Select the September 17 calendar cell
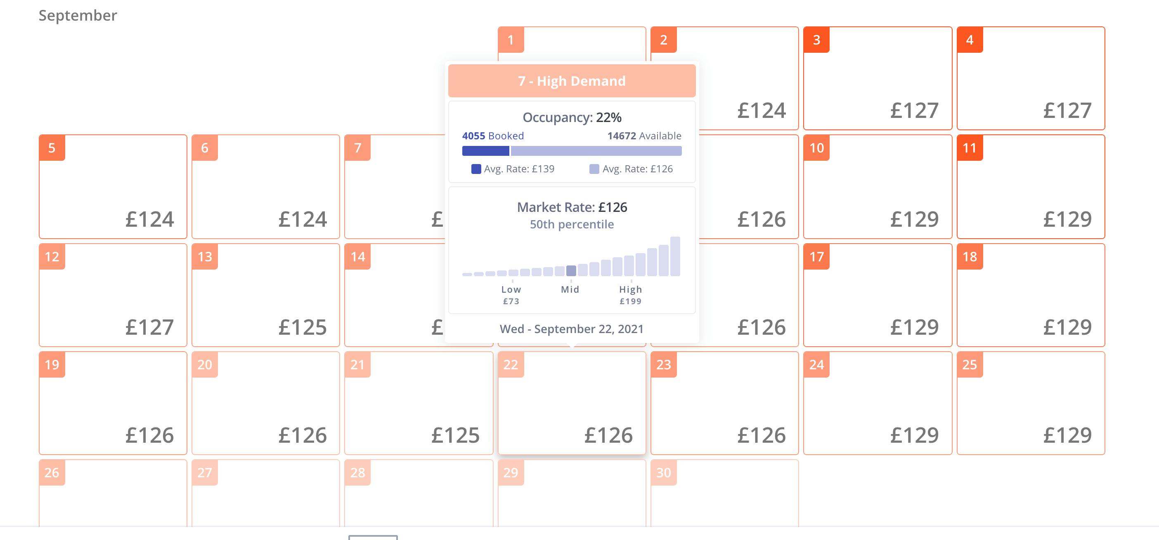 878,295
